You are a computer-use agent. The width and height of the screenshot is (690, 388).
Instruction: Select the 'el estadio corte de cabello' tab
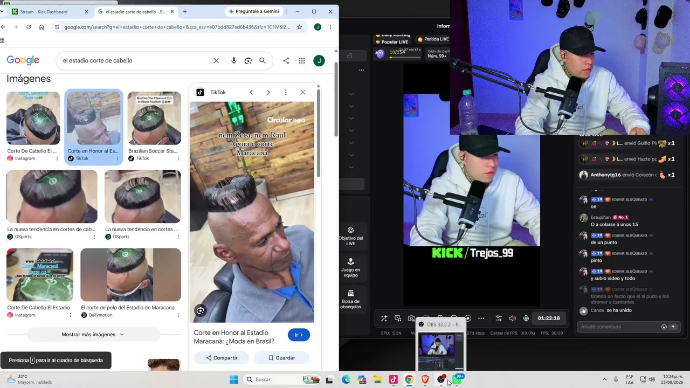pyautogui.click(x=135, y=11)
